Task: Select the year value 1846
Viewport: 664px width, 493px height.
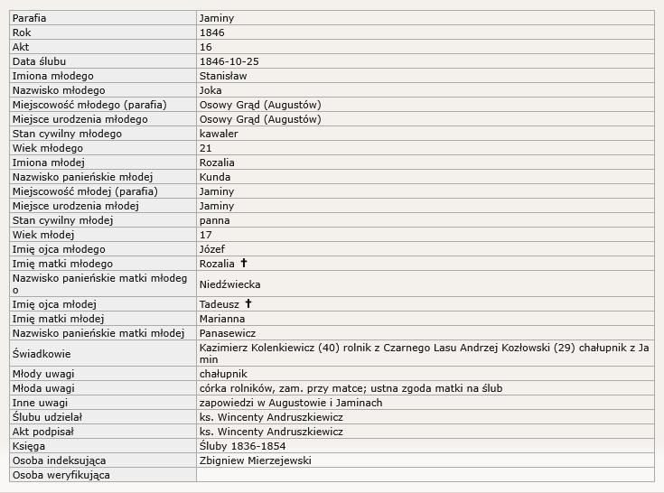Action: (211, 33)
